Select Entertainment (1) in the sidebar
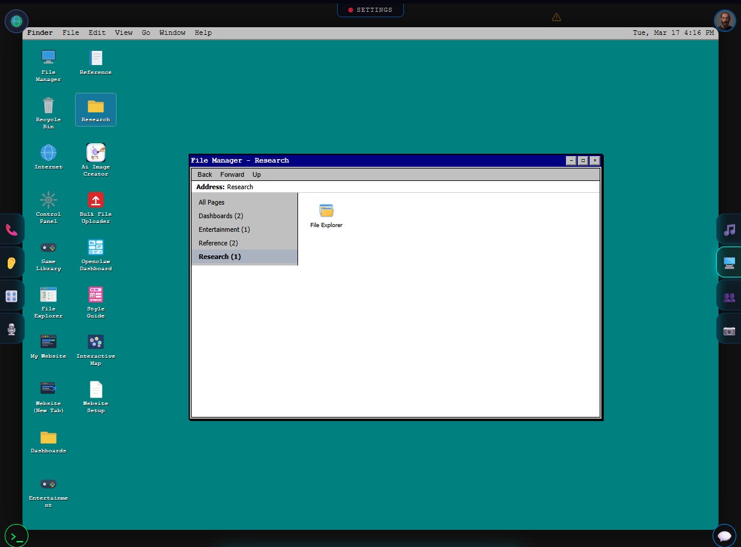This screenshot has height=547, width=741. click(x=224, y=229)
